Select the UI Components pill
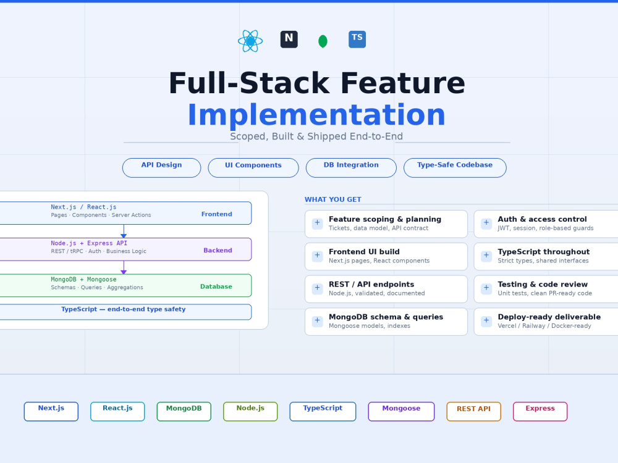The height and width of the screenshot is (463, 618). coord(253,168)
